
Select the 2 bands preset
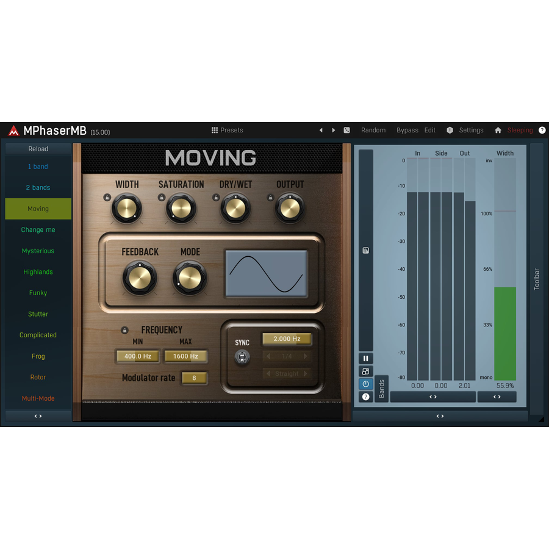pos(38,188)
